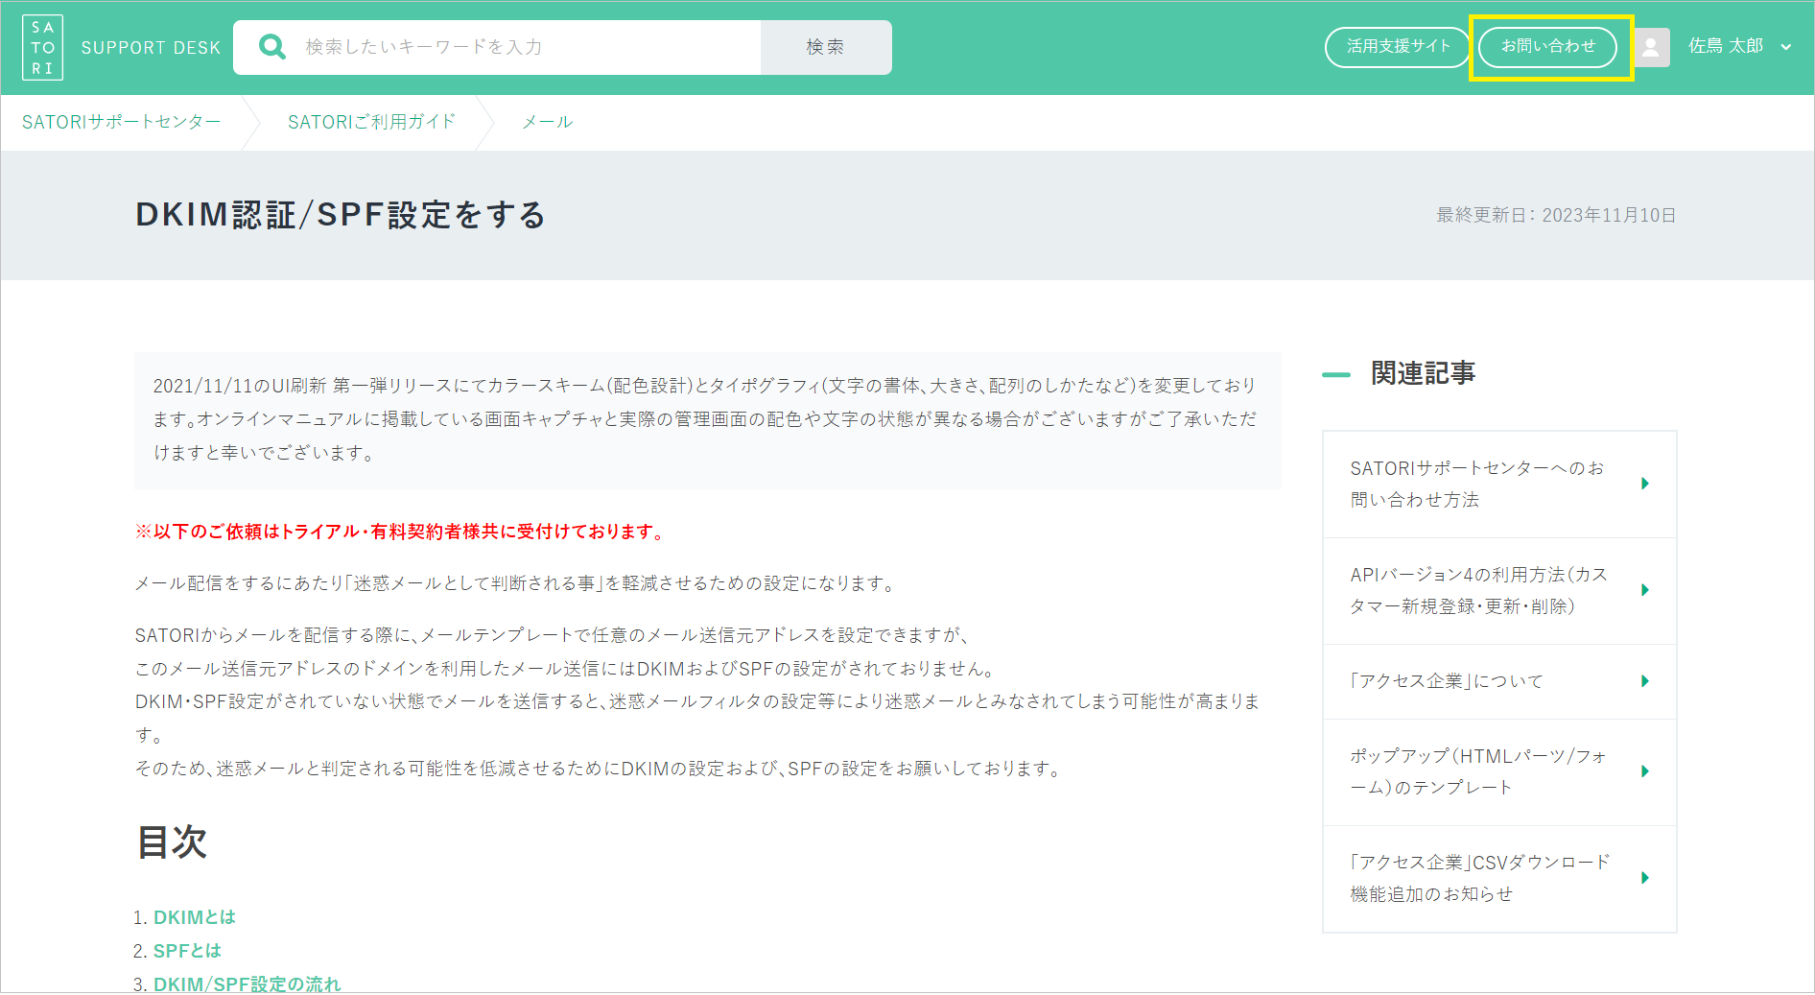Screen dimensions: 1815x995
Task: Go to SATORIご利用ガイド breadcrumb
Action: [371, 122]
